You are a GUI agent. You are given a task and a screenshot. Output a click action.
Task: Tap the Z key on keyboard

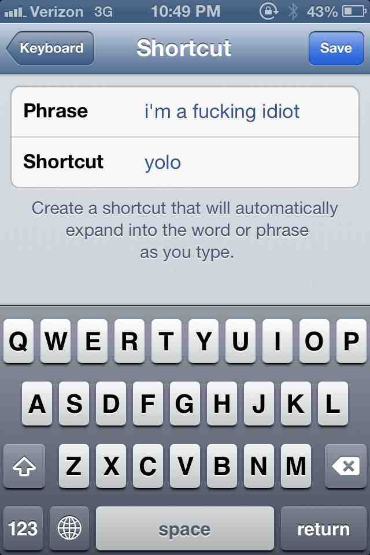(x=74, y=466)
